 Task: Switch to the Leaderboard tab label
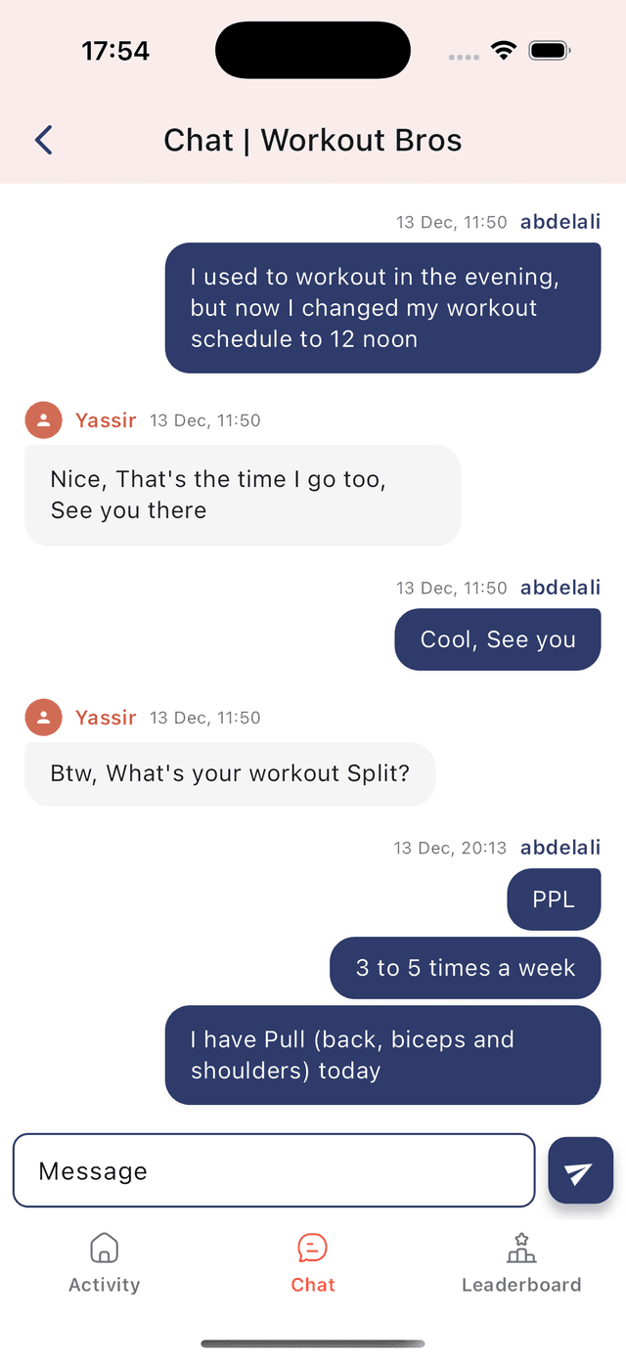point(521,1285)
